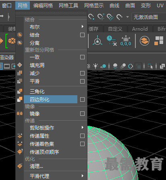This screenshot has width=166, height=180.
Task: Click the 传递顶点顺序 vertex order icon
Action: pos(20,151)
